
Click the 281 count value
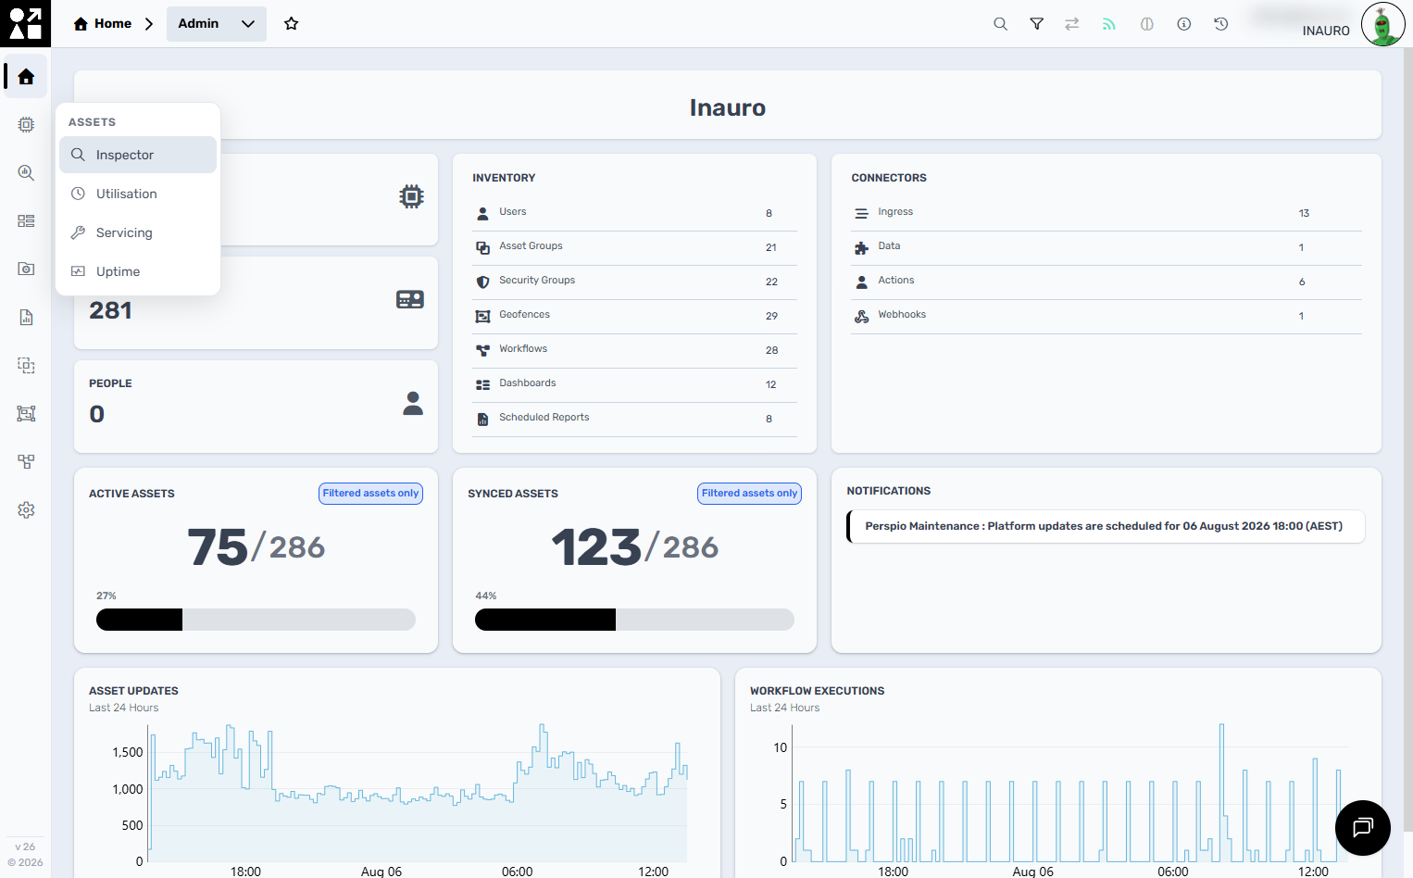pos(110,310)
